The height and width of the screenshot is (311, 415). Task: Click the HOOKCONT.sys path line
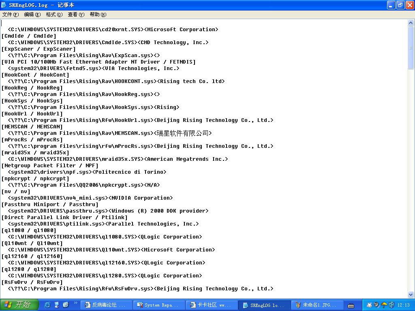[x=116, y=81]
